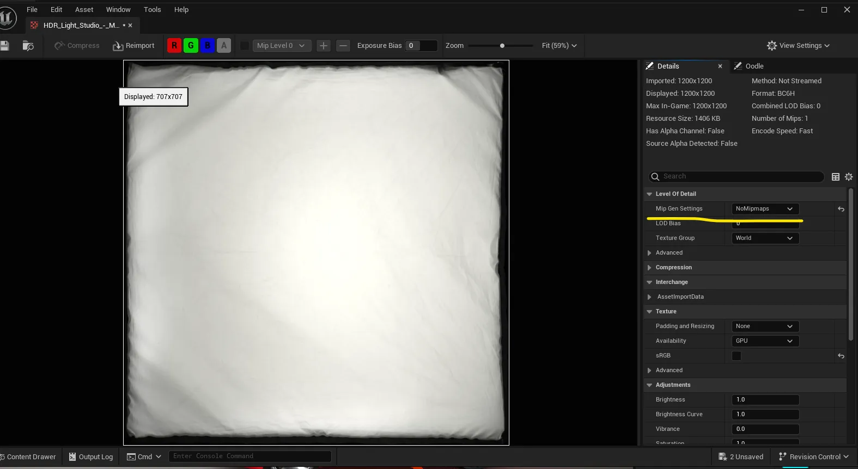Click the Compress toolbar button
858x469 pixels.
[77, 46]
